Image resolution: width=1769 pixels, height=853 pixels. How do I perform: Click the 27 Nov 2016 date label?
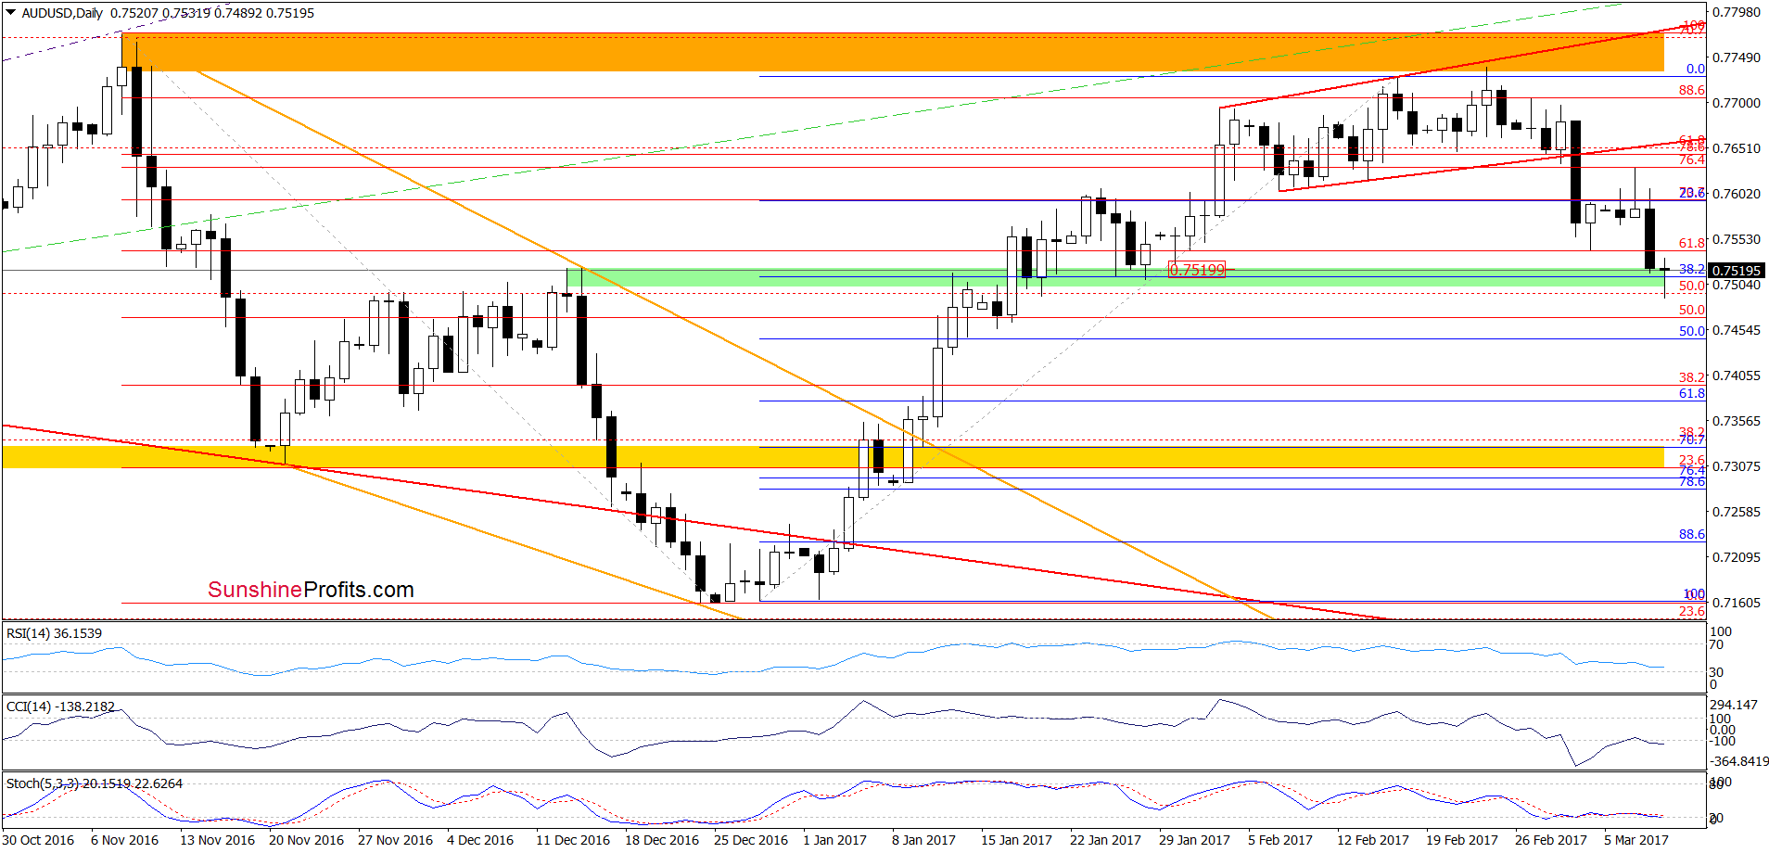[x=395, y=840]
